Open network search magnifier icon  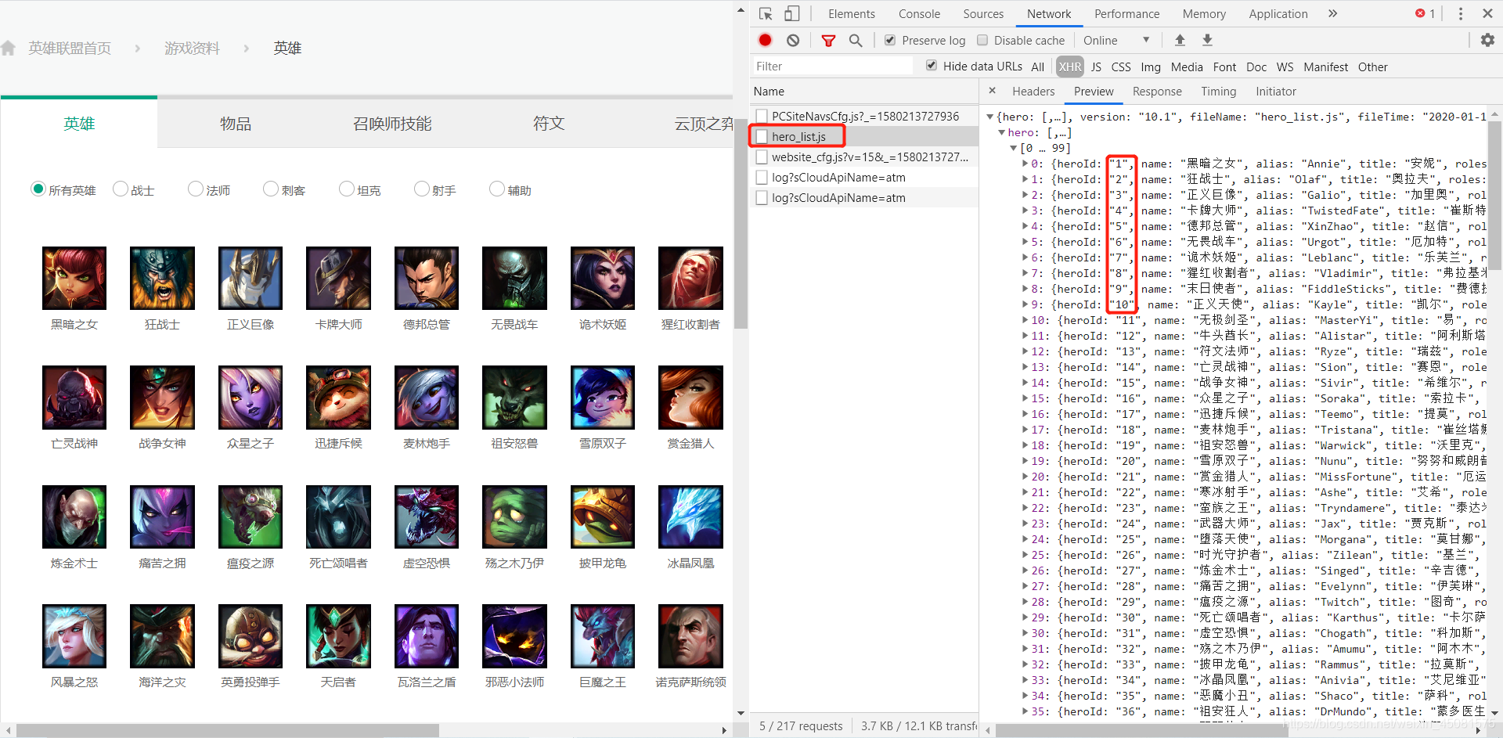click(x=856, y=40)
